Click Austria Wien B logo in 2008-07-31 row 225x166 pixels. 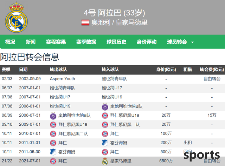(x=53, y=116)
